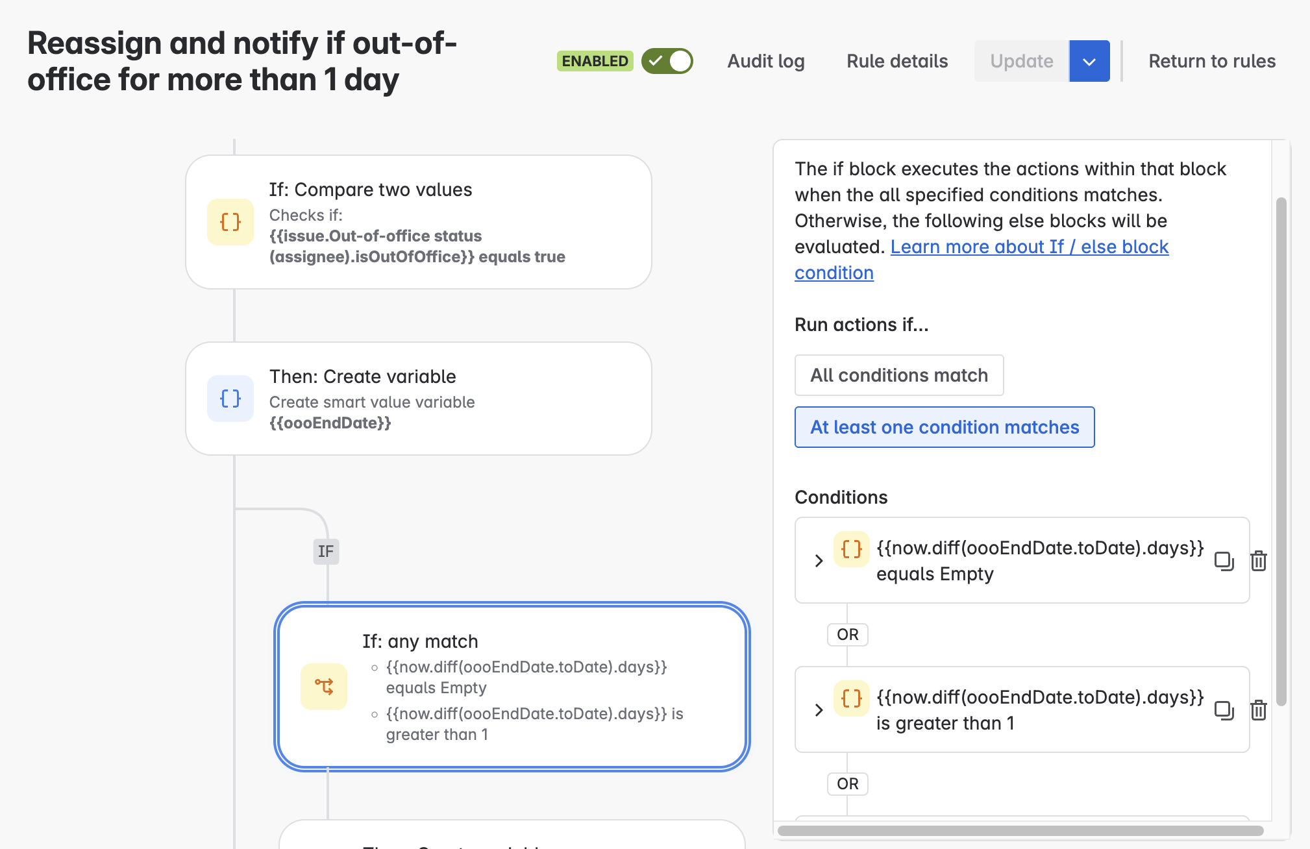Open the Update dropdown arrow
1310x849 pixels.
[x=1089, y=61]
